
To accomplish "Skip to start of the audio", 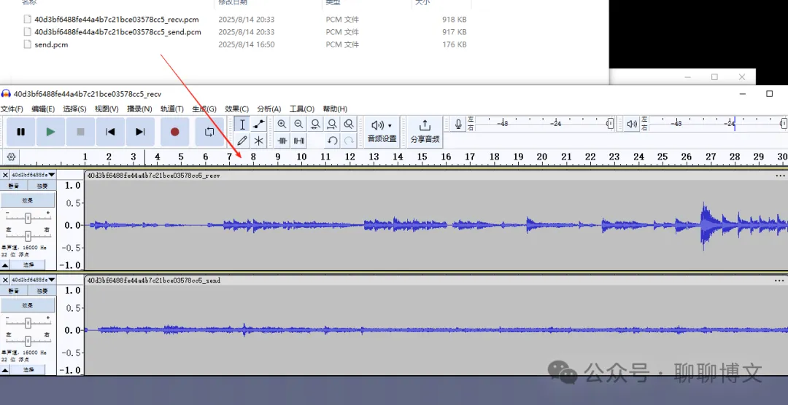I will click(x=110, y=132).
